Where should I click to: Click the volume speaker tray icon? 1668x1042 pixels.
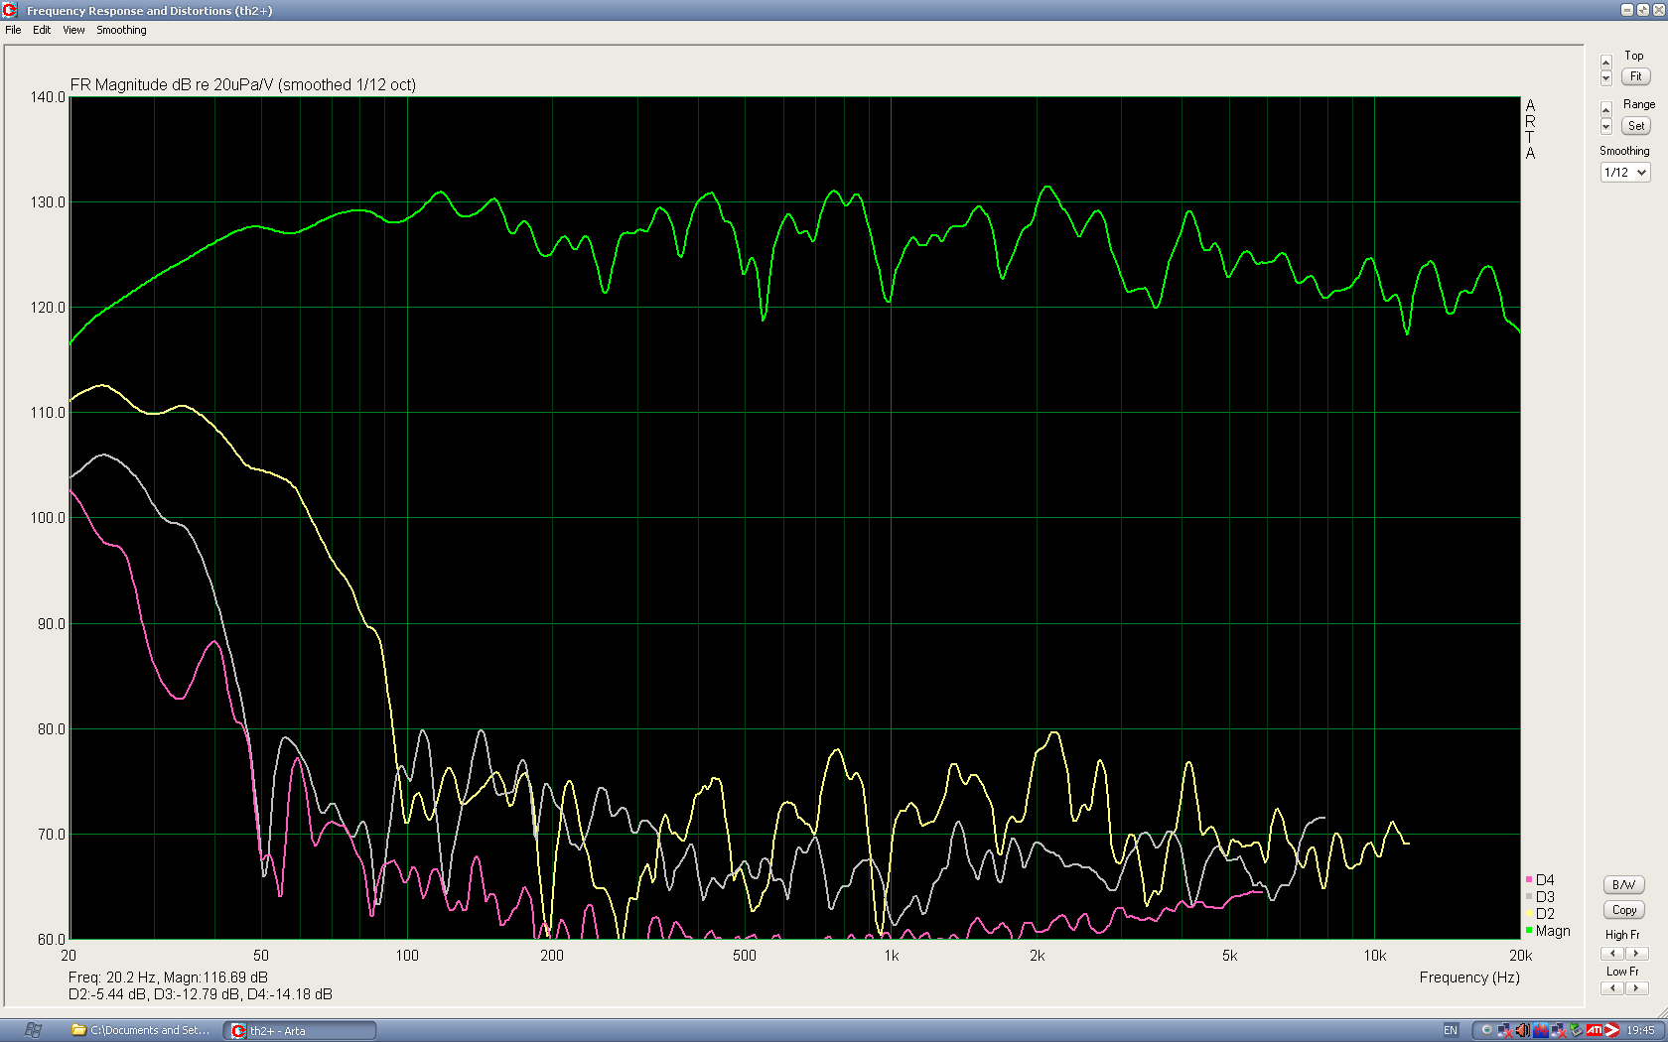[x=1523, y=1030]
